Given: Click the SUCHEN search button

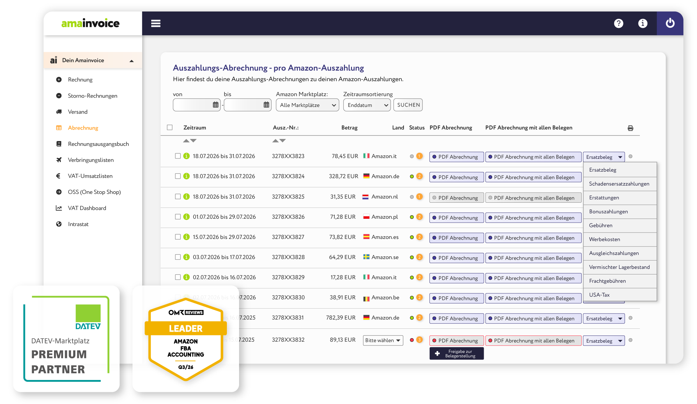Looking at the screenshot, I should [408, 105].
